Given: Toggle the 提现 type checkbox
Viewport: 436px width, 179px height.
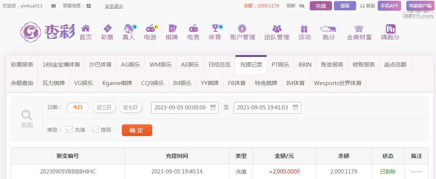Looking at the screenshot, I should [95, 129].
